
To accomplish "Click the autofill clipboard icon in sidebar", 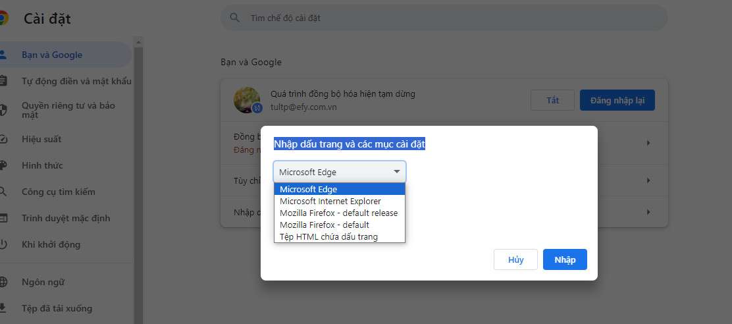I will pyautogui.click(x=3, y=81).
